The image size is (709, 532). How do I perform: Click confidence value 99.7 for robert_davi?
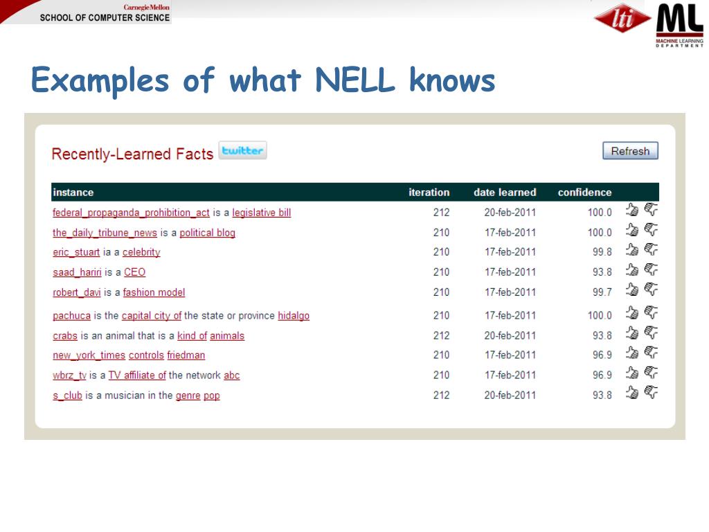(602, 292)
